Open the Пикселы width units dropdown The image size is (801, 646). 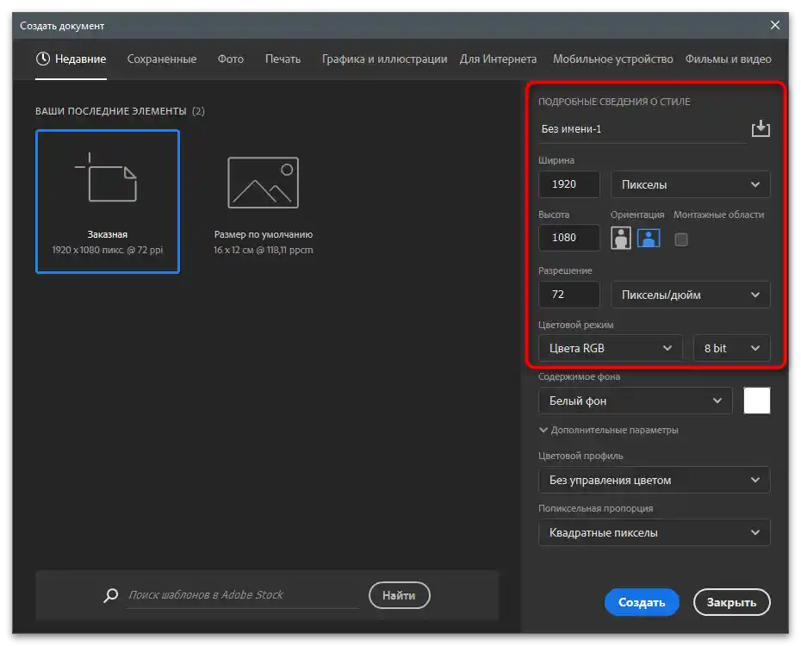coord(690,184)
